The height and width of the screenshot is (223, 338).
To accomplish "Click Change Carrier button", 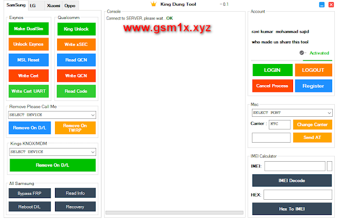I will [312, 125].
